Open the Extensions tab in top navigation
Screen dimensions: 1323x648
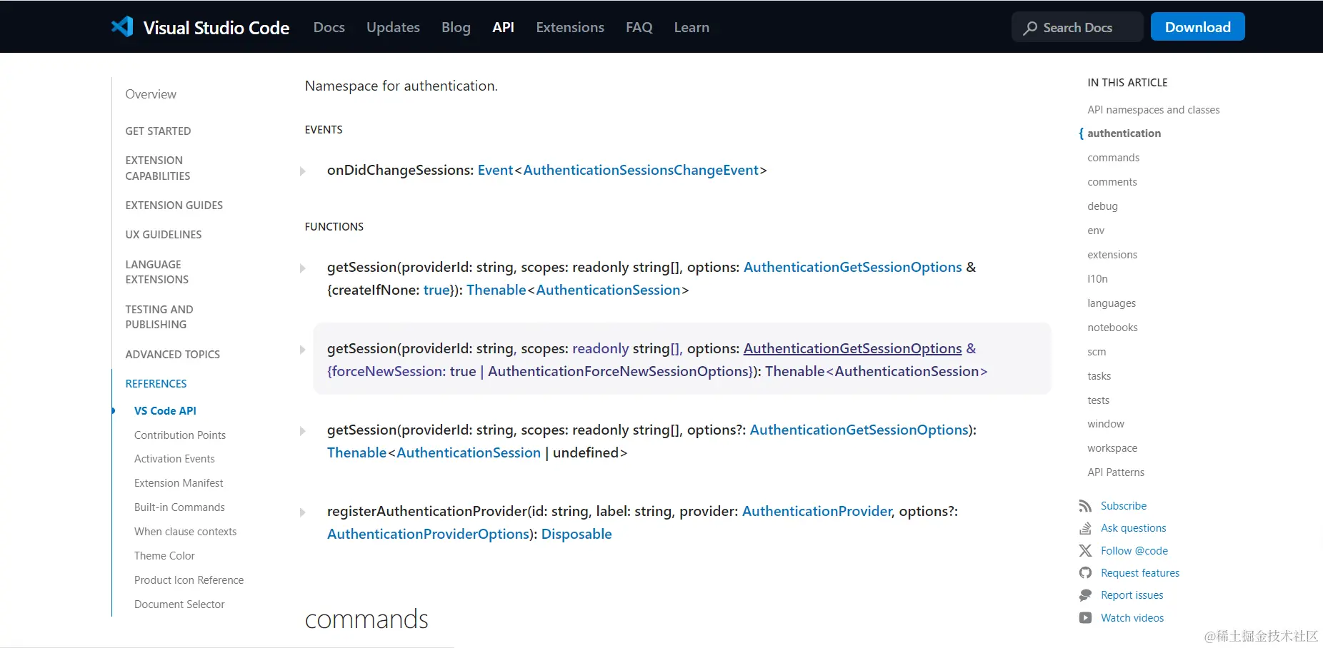[570, 27]
